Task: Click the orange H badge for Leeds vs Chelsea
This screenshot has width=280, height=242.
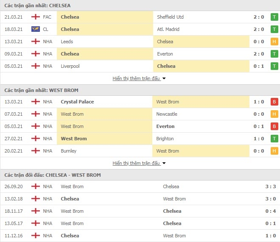Action: pos(274,42)
